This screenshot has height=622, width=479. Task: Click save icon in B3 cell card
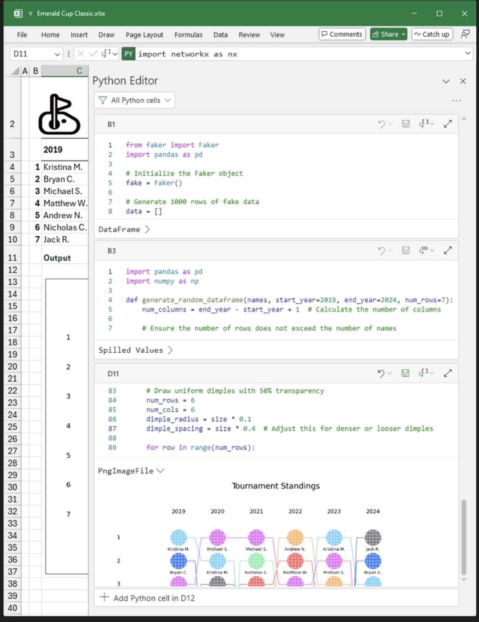[x=406, y=250]
